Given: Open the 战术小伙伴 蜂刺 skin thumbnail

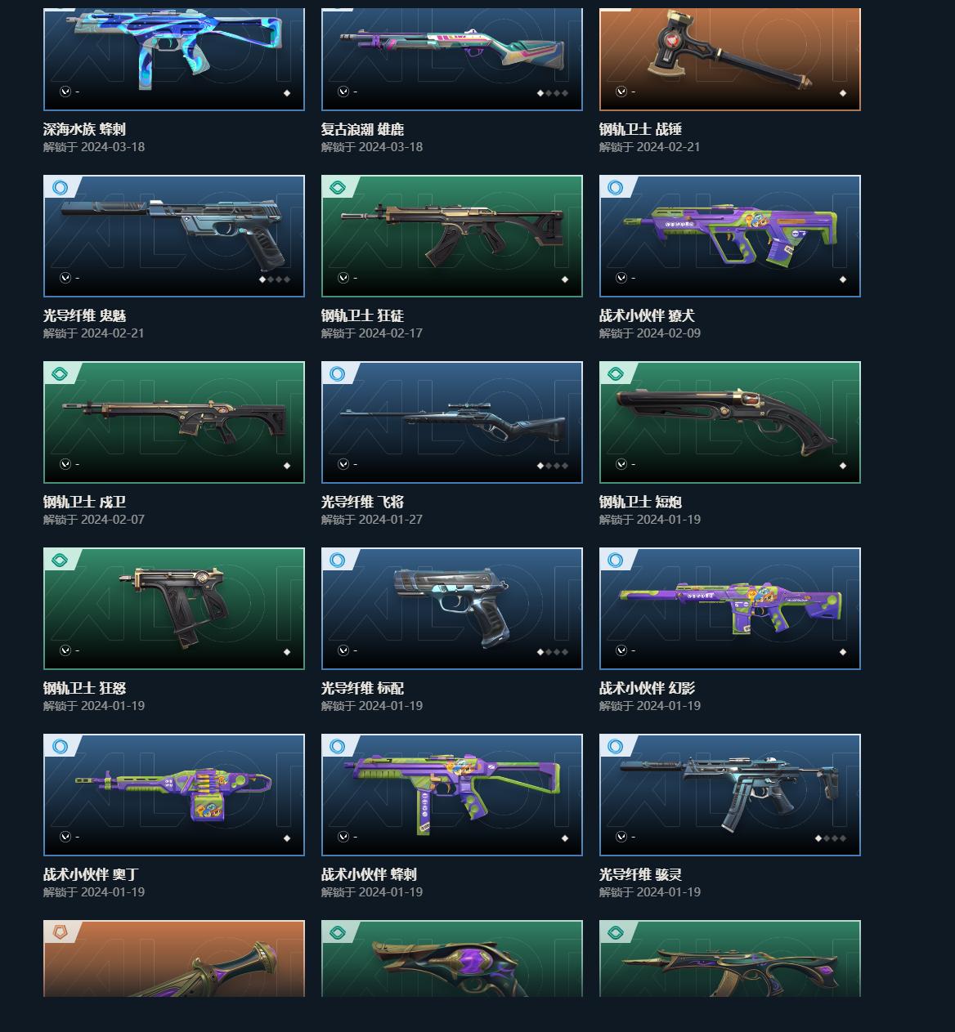Looking at the screenshot, I should click(x=452, y=795).
